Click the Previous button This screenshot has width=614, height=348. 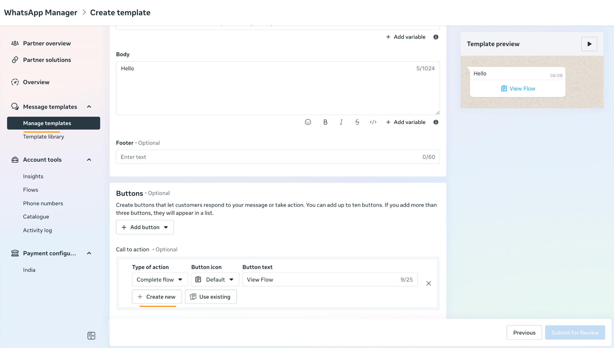click(x=524, y=333)
